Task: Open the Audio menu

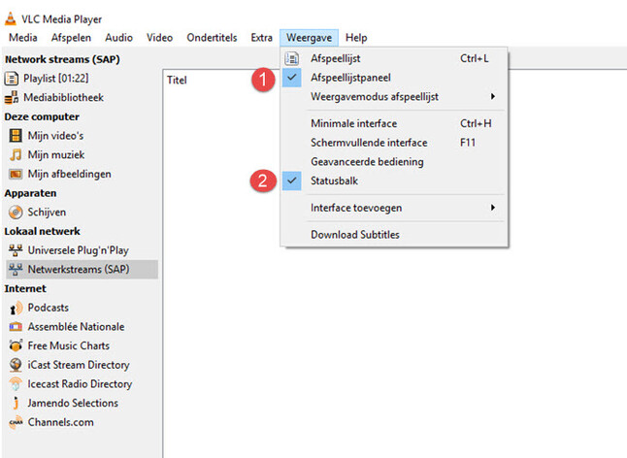Action: (x=118, y=38)
